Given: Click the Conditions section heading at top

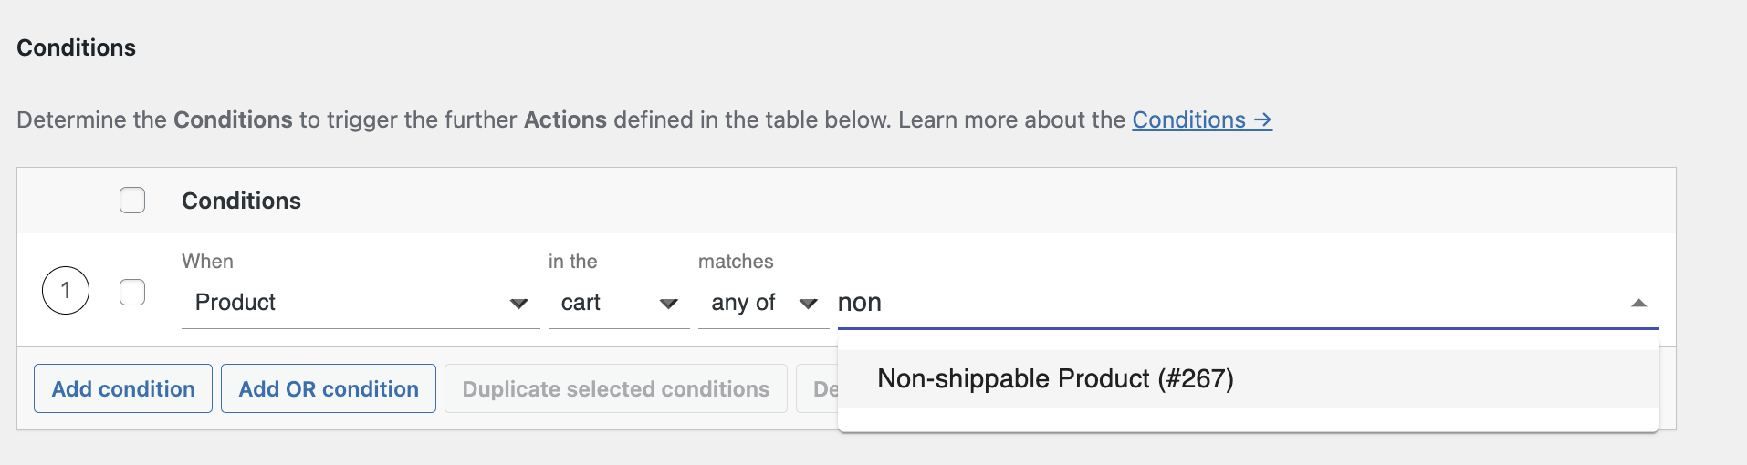Looking at the screenshot, I should (x=77, y=48).
